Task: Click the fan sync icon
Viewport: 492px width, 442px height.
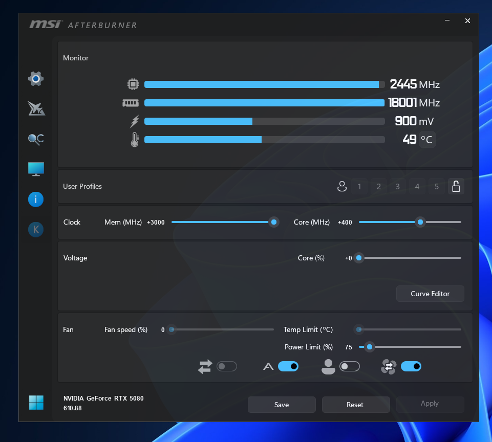Action: tap(389, 366)
